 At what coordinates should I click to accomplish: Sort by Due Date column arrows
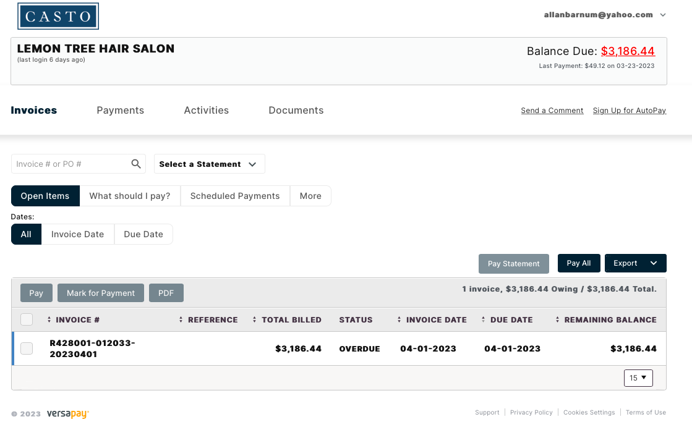tap(484, 320)
